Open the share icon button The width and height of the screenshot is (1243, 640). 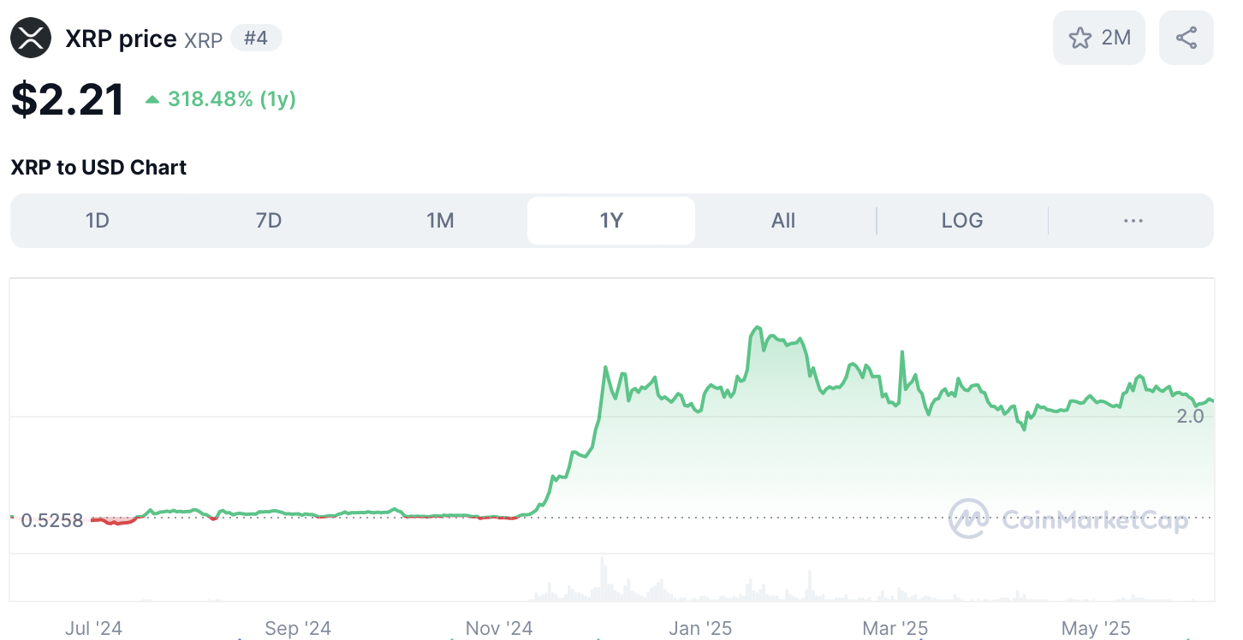(1186, 38)
